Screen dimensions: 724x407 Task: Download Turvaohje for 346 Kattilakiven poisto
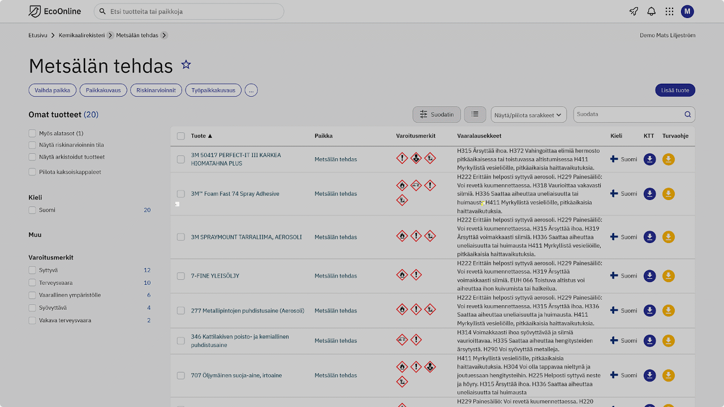tap(669, 341)
